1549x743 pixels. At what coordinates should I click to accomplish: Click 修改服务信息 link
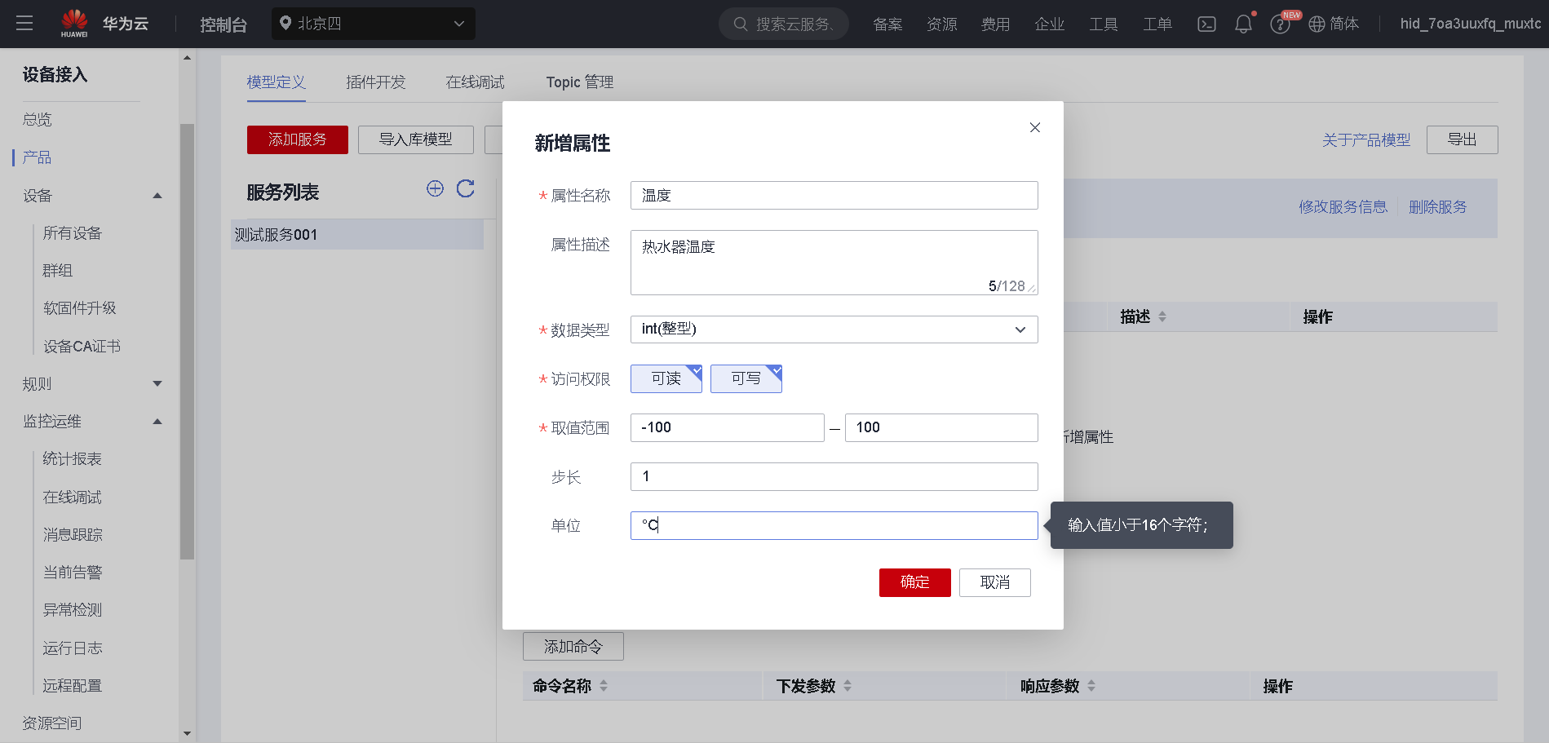coord(1343,207)
